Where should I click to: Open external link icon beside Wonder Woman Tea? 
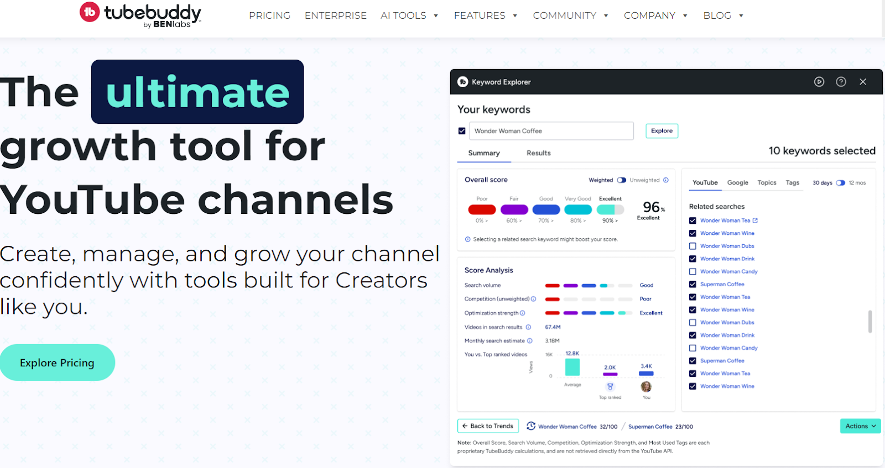755,220
